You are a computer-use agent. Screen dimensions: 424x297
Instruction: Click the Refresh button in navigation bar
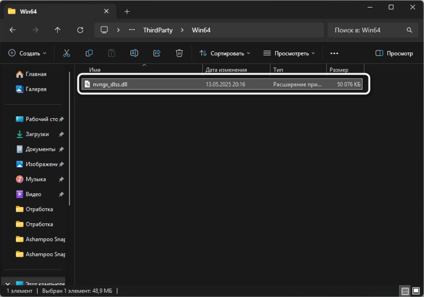coord(80,30)
